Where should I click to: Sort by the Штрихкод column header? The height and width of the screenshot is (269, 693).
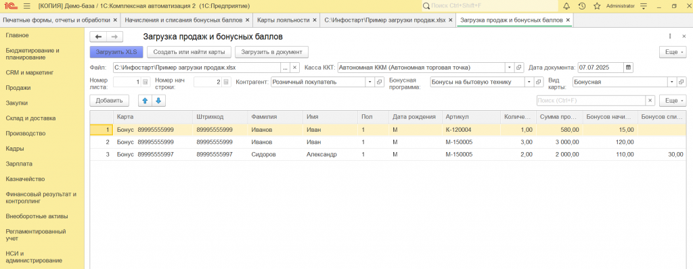coord(220,117)
